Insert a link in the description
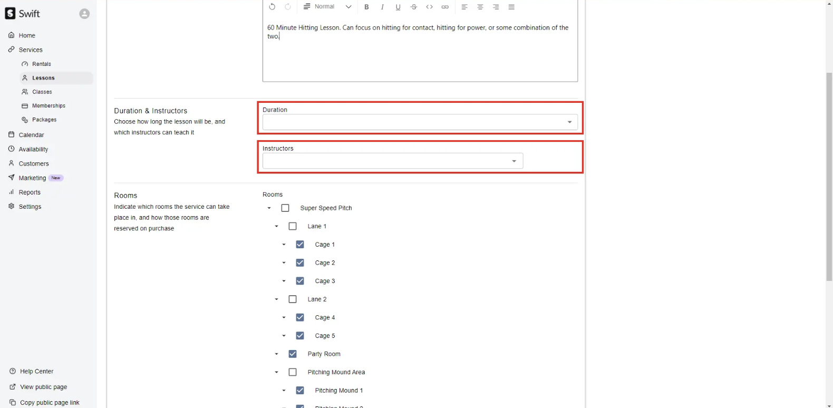Viewport: 833px width, 408px height. tap(445, 7)
